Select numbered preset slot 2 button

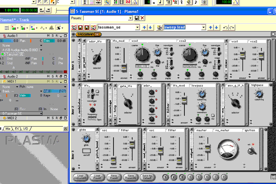[174, 177]
